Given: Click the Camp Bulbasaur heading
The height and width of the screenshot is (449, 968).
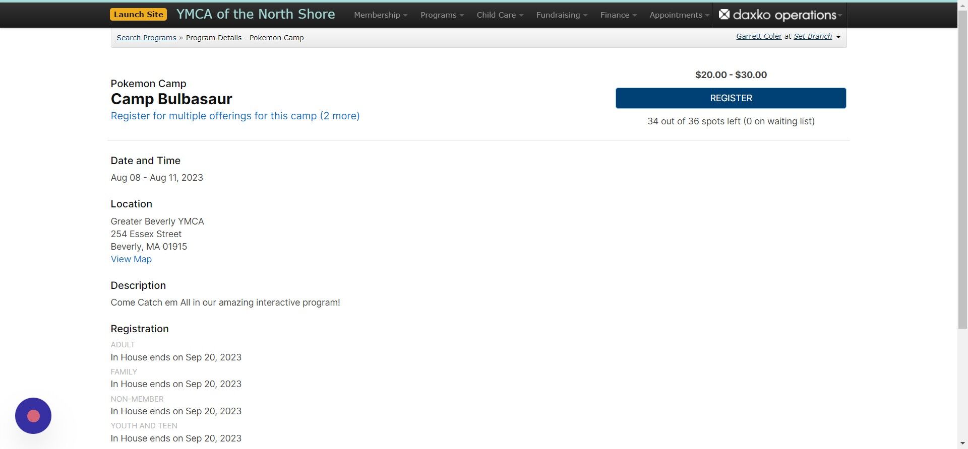Looking at the screenshot, I should pyautogui.click(x=171, y=99).
